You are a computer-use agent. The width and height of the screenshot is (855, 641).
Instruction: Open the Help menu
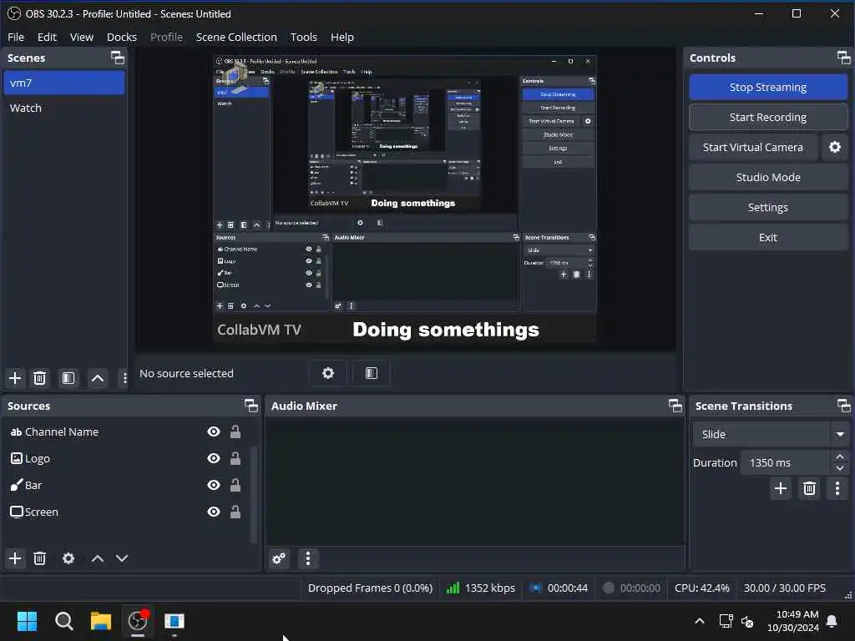tap(342, 37)
